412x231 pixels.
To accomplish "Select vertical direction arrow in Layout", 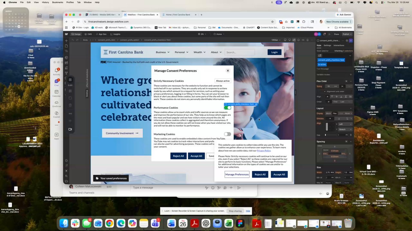I will (x=338, y=119).
